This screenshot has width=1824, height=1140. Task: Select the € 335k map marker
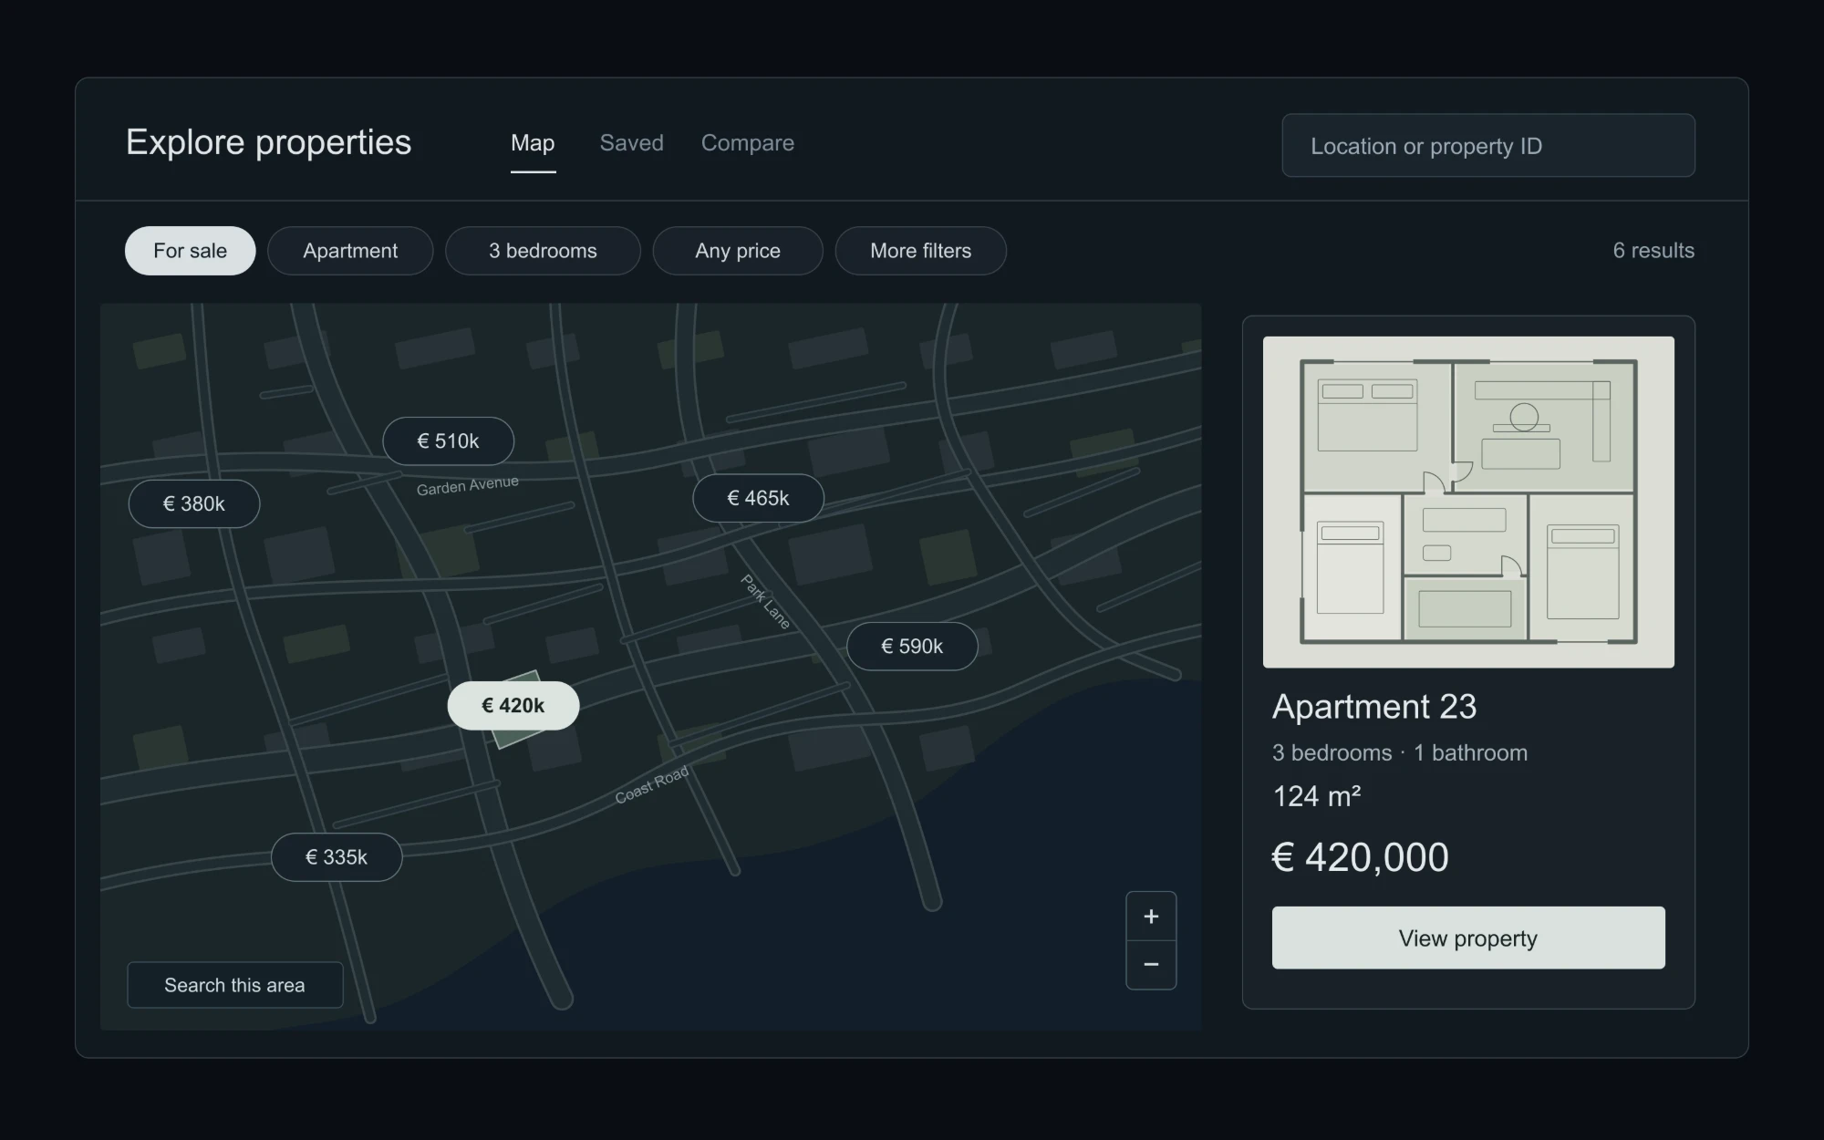[x=337, y=857]
